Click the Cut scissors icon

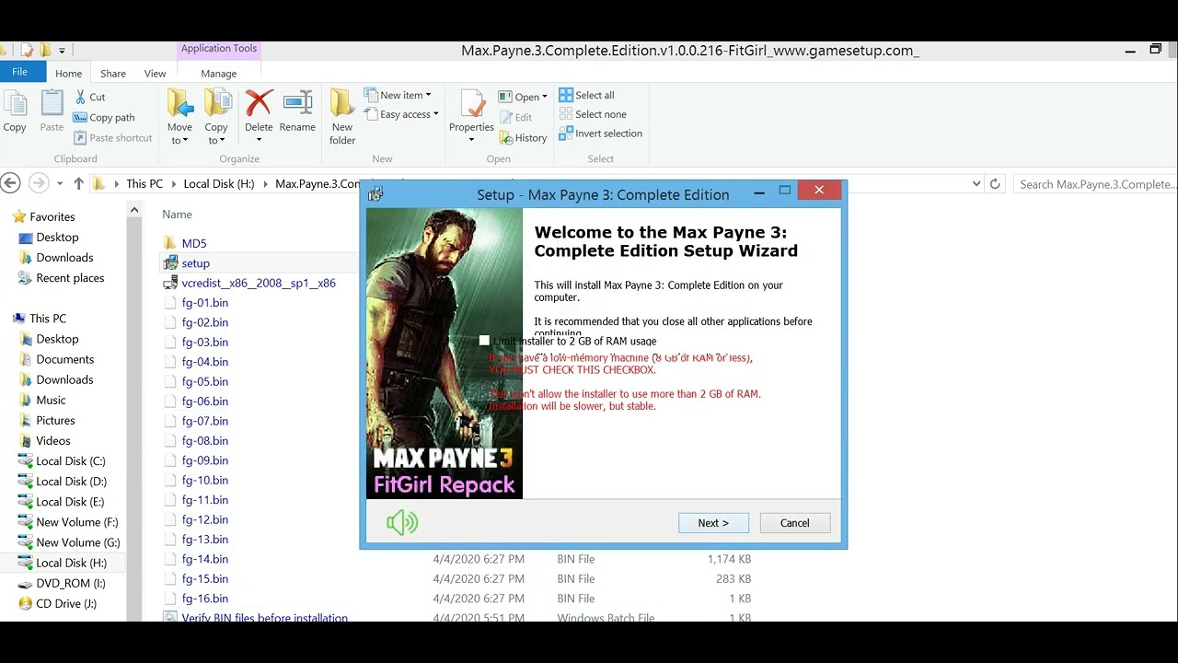(81, 97)
